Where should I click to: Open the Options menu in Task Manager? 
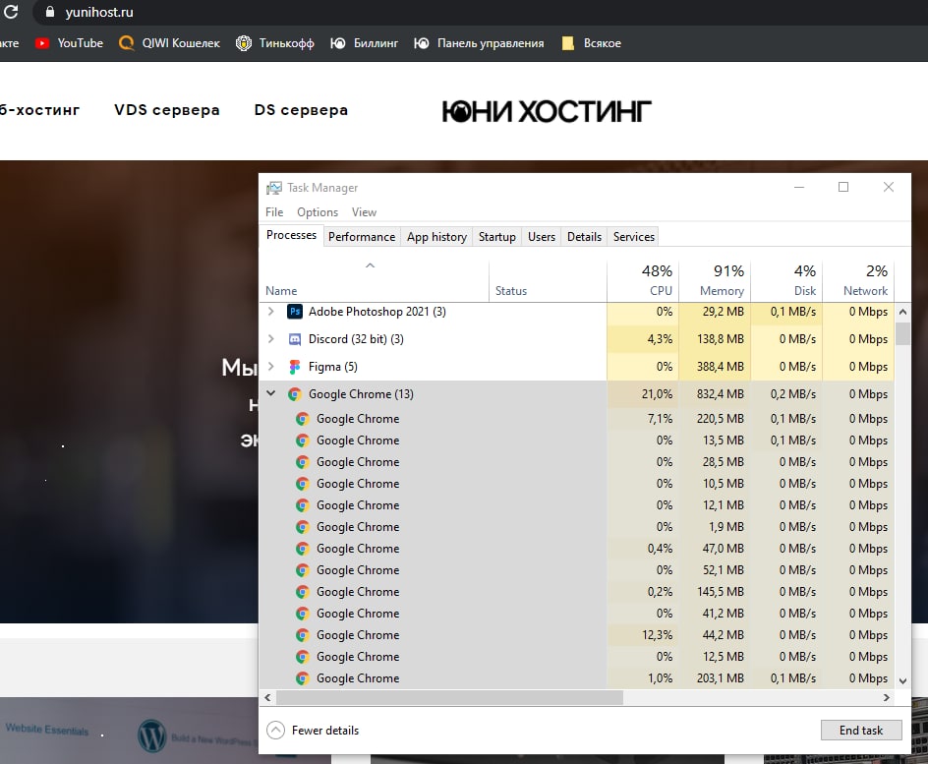[x=318, y=211]
